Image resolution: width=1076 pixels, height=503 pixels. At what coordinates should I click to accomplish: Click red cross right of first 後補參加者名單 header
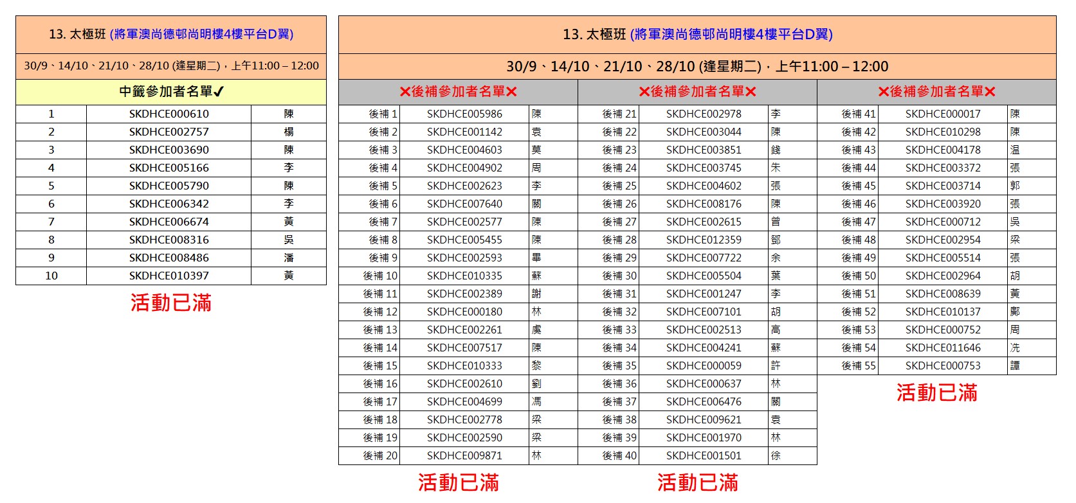click(x=511, y=92)
